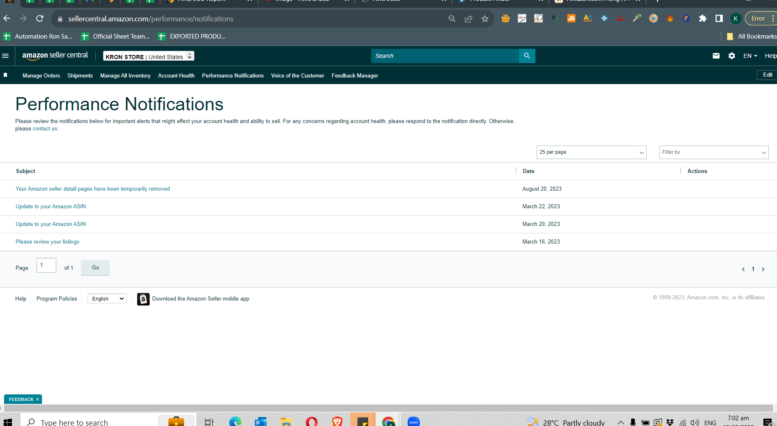The height and width of the screenshot is (426, 777).
Task: Click the Edit button in navigation bar
Action: point(767,75)
